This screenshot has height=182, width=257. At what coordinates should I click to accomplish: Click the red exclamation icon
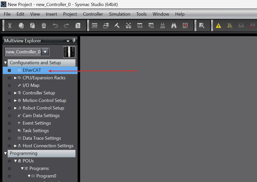coord(185,26)
